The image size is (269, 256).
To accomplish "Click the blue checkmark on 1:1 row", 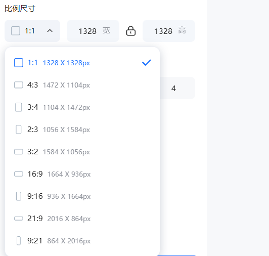I will point(146,63).
